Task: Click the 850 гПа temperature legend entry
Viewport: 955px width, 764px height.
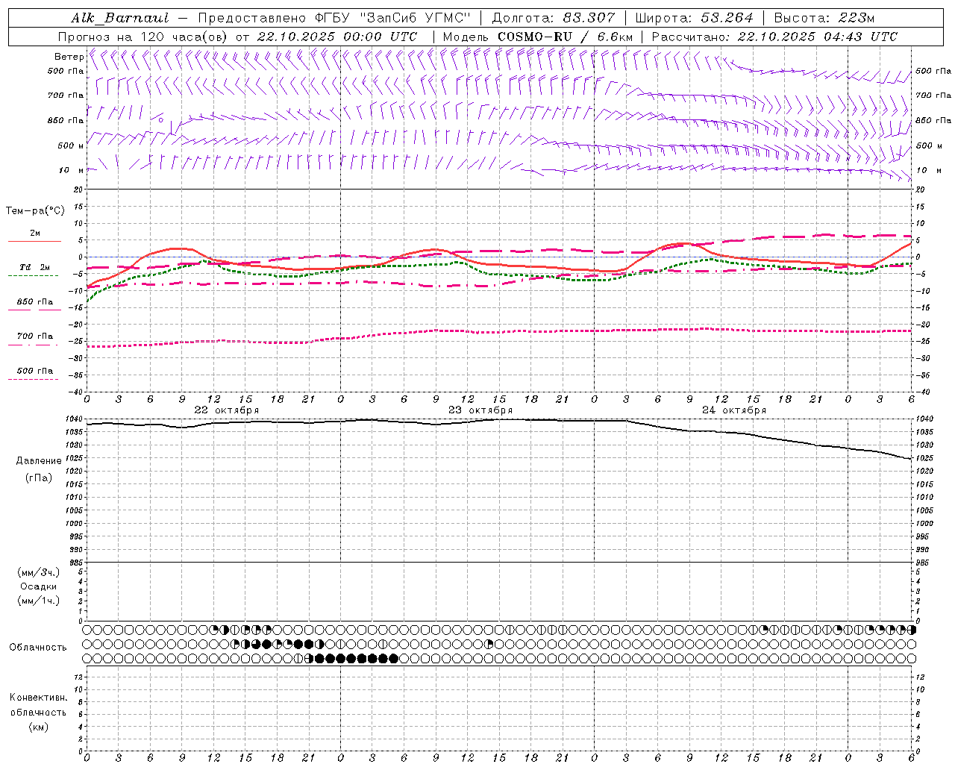Action: 34,304
